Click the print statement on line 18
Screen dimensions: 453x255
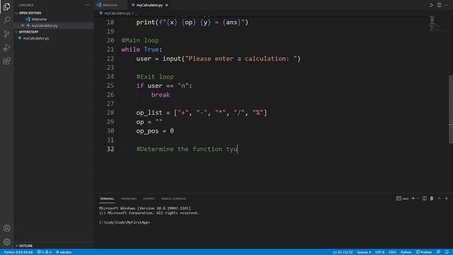192,22
